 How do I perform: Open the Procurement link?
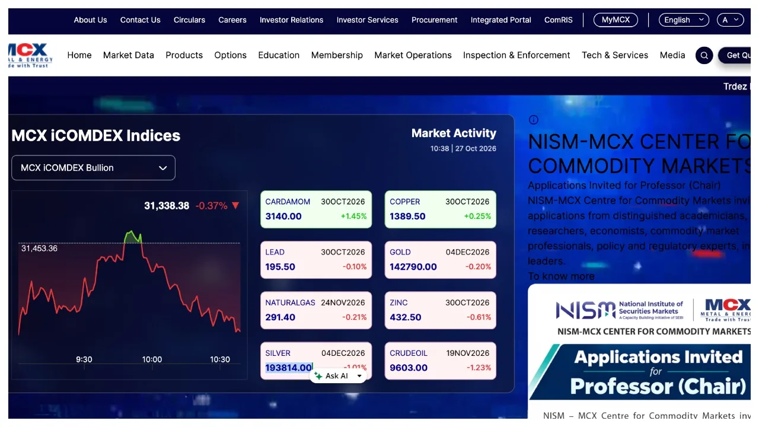(x=435, y=20)
